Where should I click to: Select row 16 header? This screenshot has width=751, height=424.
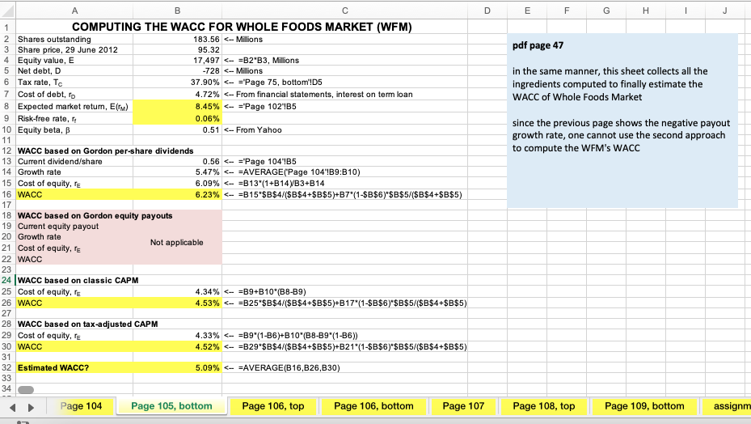tap(6, 194)
